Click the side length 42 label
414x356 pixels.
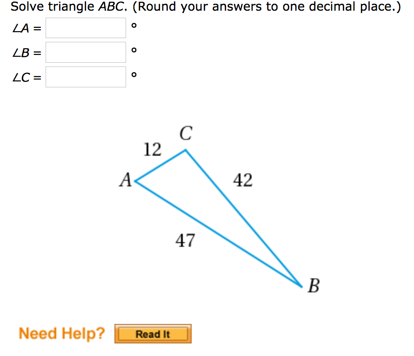click(242, 180)
